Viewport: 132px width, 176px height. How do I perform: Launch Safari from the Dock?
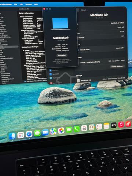tap(29, 134)
